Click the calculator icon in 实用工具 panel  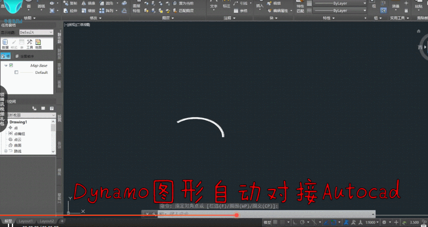coord(406,11)
